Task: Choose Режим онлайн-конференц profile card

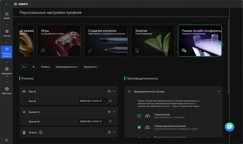Action: pyautogui.click(x=200, y=41)
